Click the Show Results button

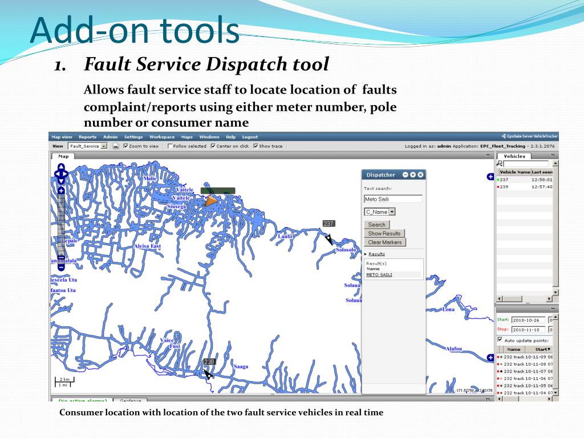[384, 233]
